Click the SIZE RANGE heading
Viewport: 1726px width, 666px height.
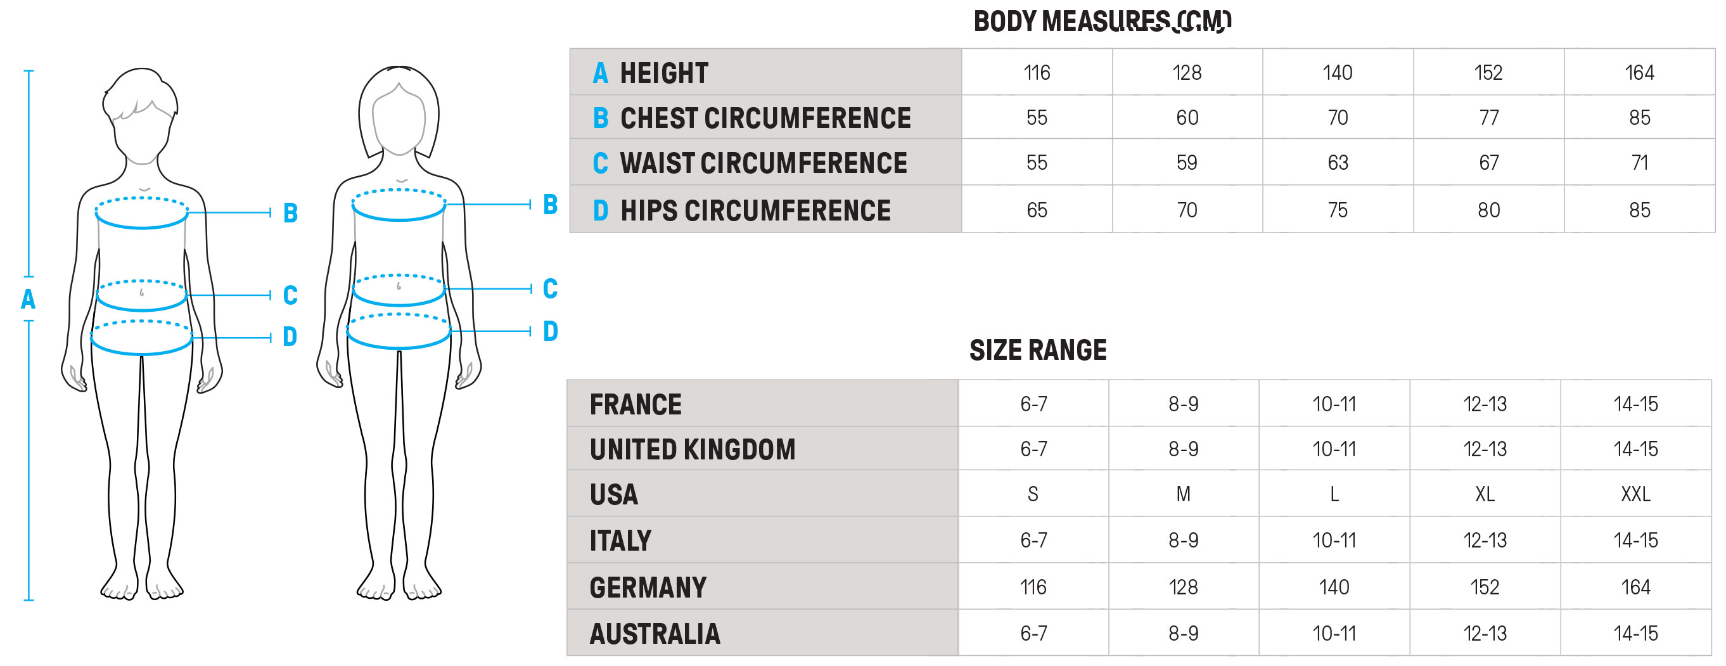click(x=1038, y=350)
